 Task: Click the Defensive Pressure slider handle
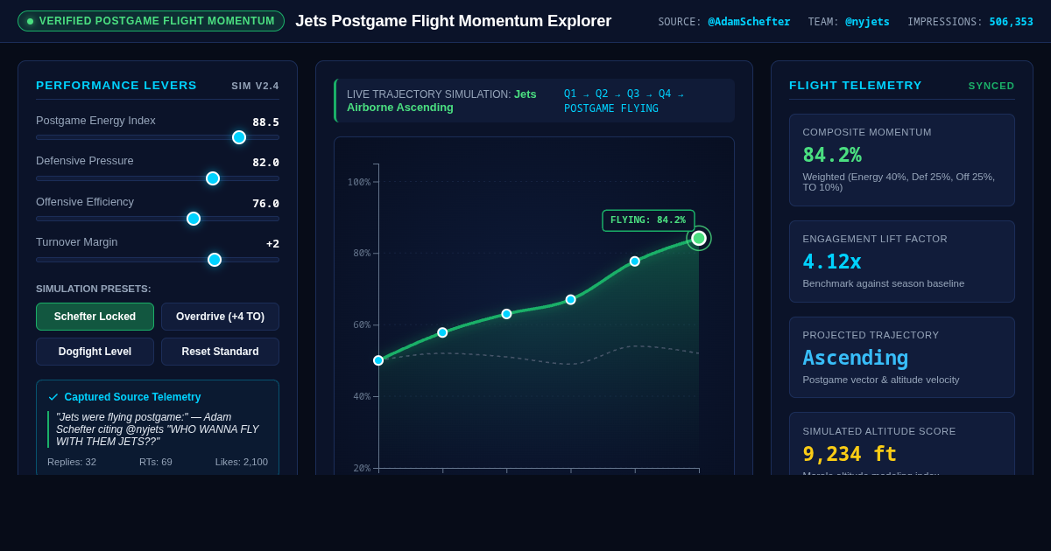coord(213,178)
